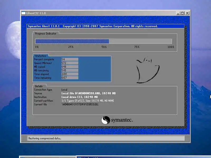The height and width of the screenshot is (158, 211).
Task: Click the MB copied value 649
Action: click(70, 67)
